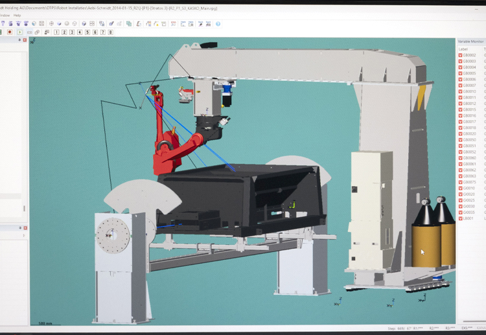Image resolution: width=486 pixels, height=335 pixels.
Task: Click the Label column header in Variable Monitor
Action: click(463, 49)
